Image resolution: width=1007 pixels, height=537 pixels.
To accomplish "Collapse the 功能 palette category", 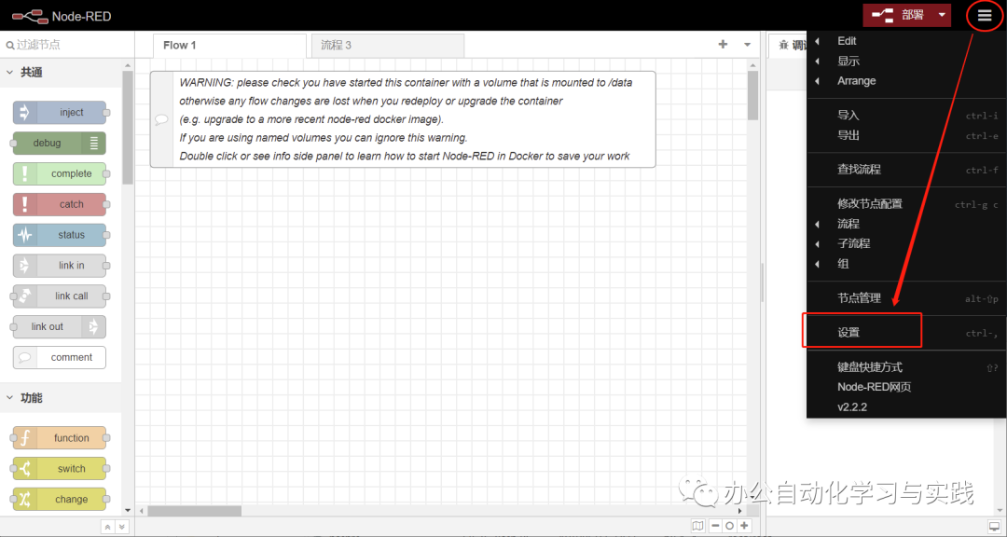I will click(61, 397).
